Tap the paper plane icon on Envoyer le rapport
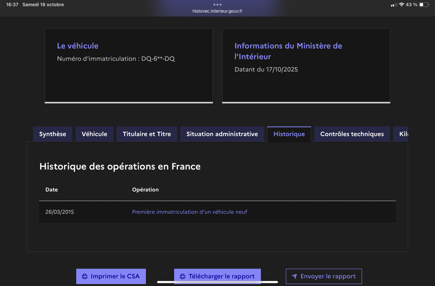435x286 pixels. coord(295,276)
